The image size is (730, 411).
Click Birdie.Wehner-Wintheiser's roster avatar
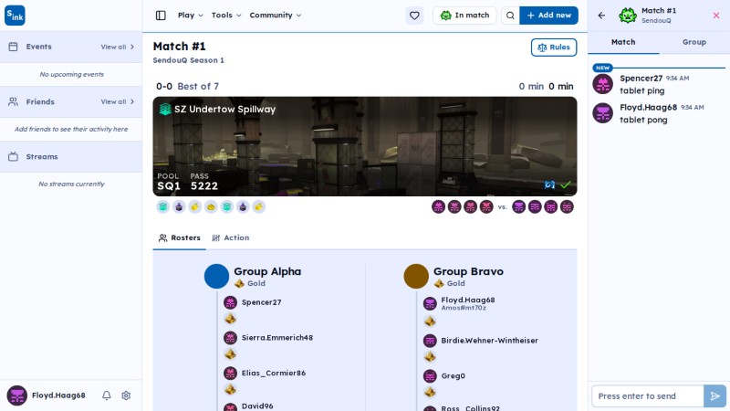(x=430, y=341)
